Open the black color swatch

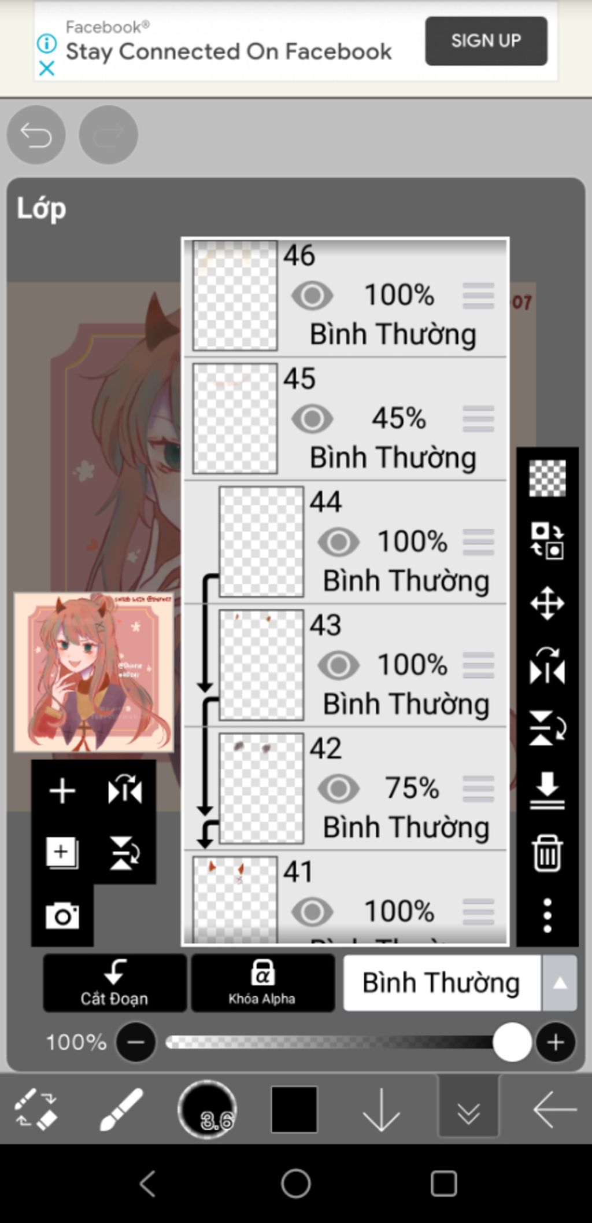click(294, 1109)
